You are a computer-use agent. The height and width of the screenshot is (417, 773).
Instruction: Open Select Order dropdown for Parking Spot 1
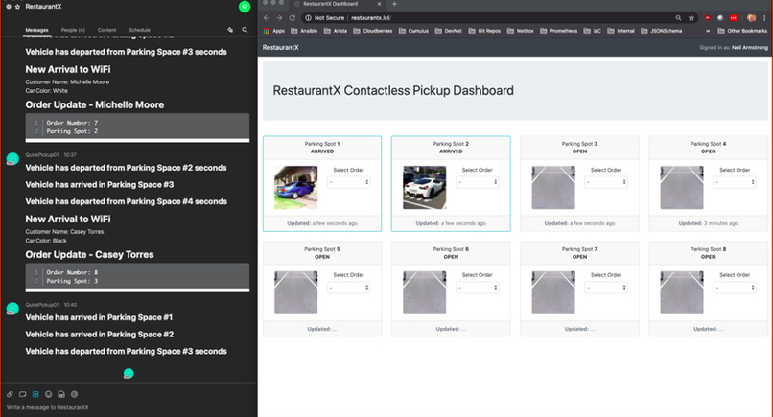(x=348, y=182)
